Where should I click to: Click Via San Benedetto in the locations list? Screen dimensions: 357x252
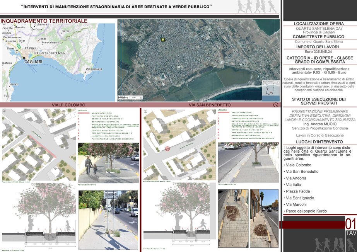point(302,172)
